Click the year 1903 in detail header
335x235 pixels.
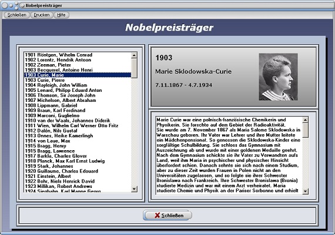pos(163,58)
